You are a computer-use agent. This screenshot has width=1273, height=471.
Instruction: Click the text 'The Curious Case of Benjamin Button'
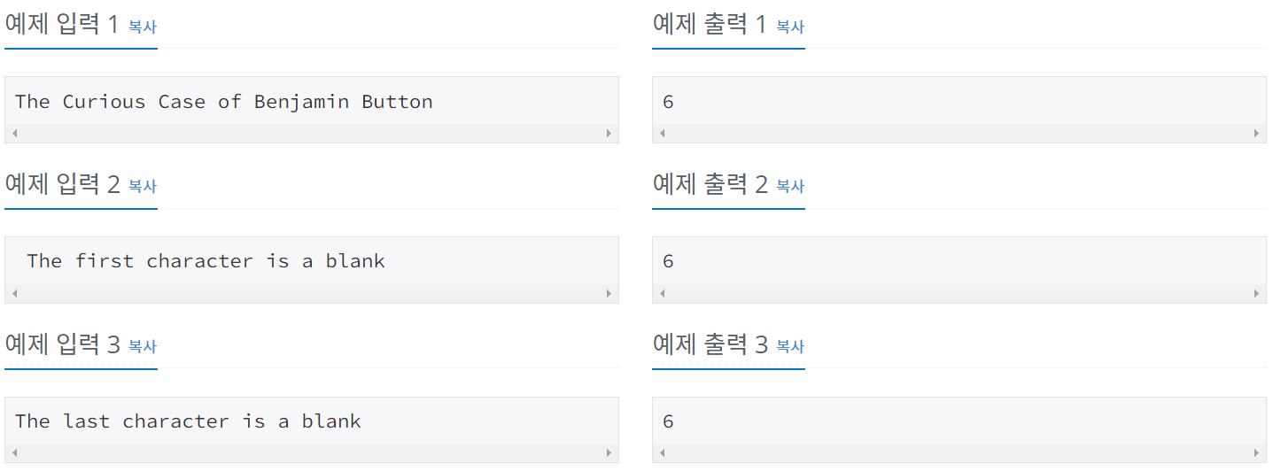tap(224, 102)
